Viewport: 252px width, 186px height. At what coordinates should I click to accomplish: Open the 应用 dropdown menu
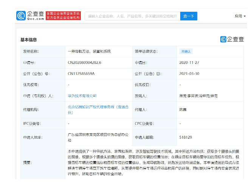[x=240, y=16]
